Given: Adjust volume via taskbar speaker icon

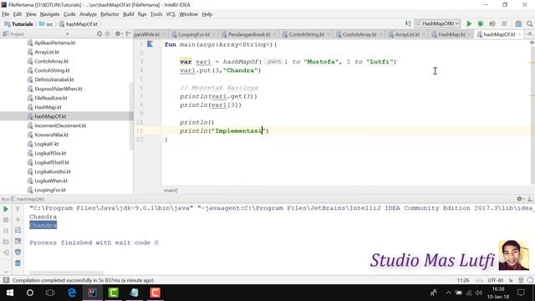Looking at the screenshot, I should coord(479,293).
